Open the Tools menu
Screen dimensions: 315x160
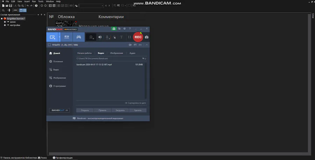41,1
